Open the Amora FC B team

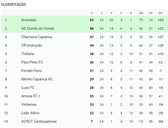click(x=31, y=96)
